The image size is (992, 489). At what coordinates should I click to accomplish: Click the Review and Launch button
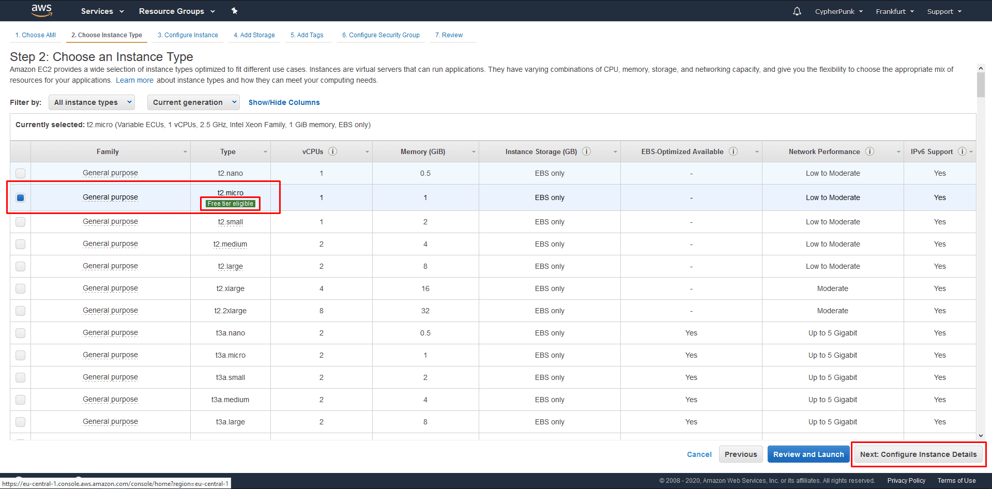808,454
